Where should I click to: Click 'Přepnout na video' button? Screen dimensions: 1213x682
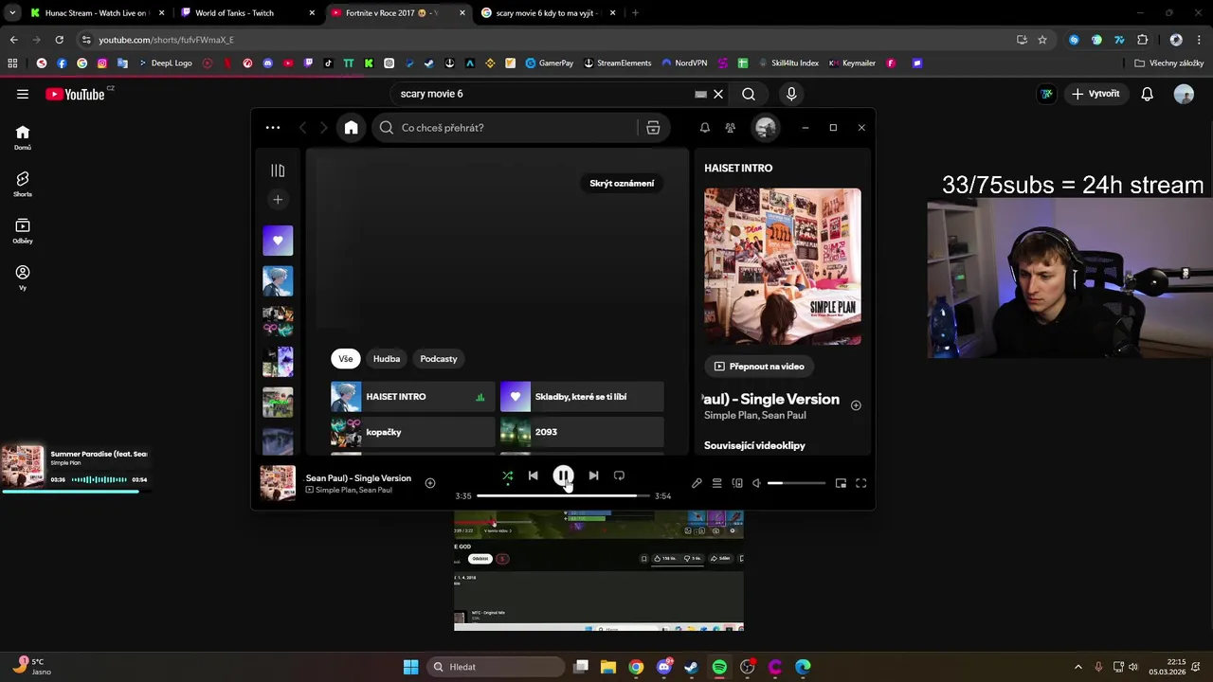[x=759, y=367]
